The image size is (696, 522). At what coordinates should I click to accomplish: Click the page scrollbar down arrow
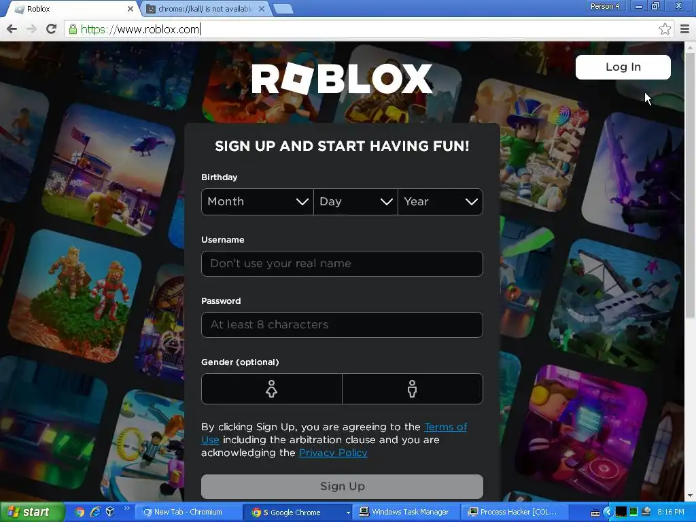click(691, 495)
